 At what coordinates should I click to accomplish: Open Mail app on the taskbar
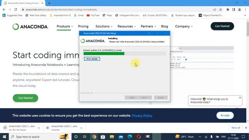click(121, 136)
